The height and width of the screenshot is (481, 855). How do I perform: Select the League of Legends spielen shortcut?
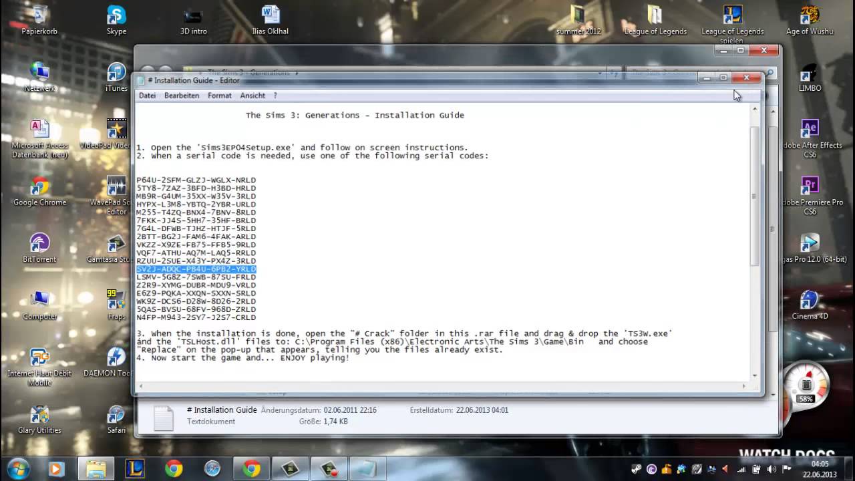click(x=732, y=24)
